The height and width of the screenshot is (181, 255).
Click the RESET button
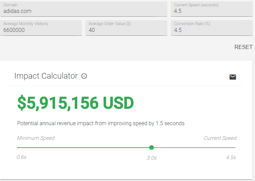(x=243, y=47)
